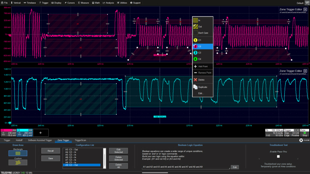This screenshot has height=174, width=310.
Task: Click Edit beside the Boolean equation
Action: [235, 167]
